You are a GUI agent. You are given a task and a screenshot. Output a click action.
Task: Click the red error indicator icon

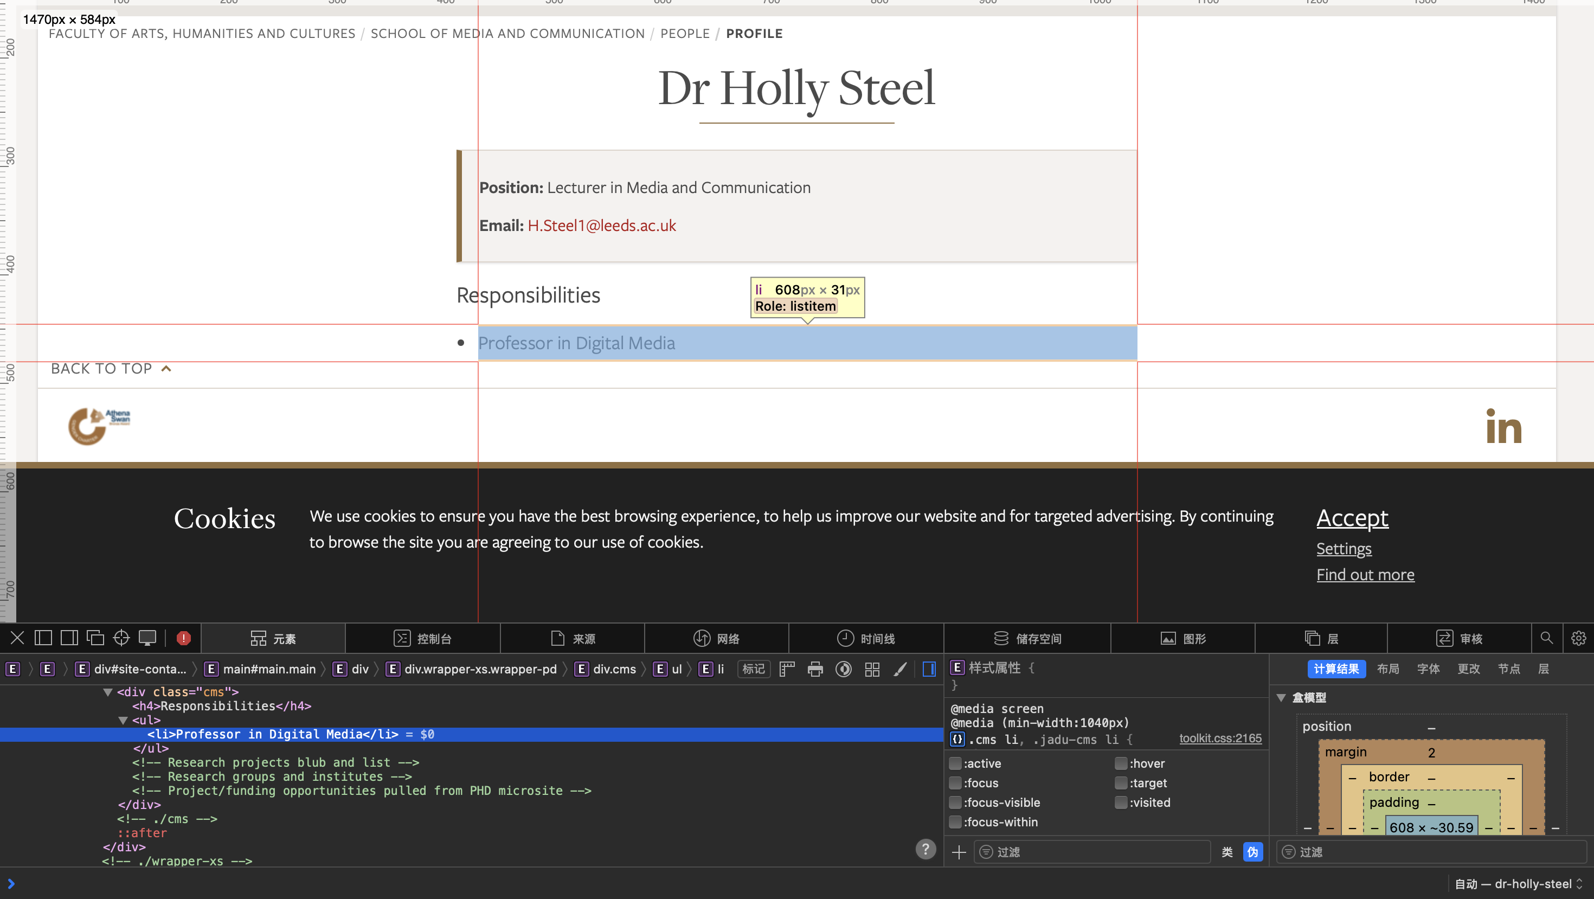pyautogui.click(x=184, y=638)
